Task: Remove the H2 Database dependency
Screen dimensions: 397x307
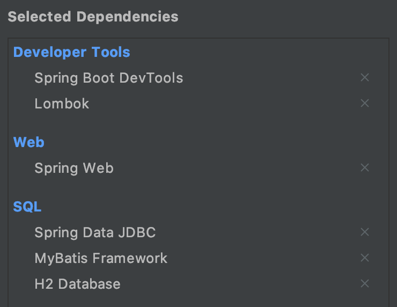Action: pyautogui.click(x=365, y=283)
